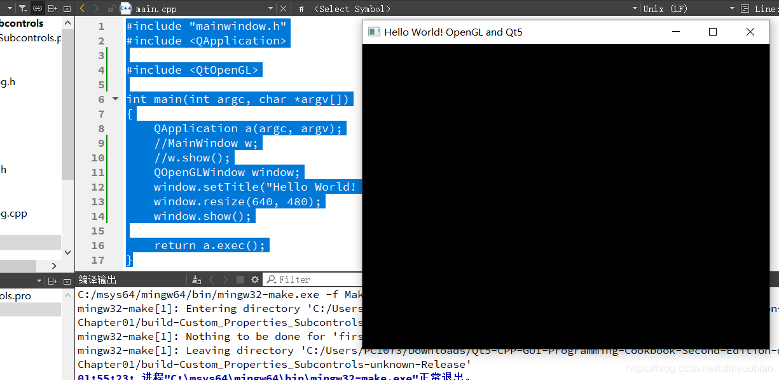The width and height of the screenshot is (779, 380).
Task: Click the Go Back navigation arrow
Action: (x=81, y=8)
